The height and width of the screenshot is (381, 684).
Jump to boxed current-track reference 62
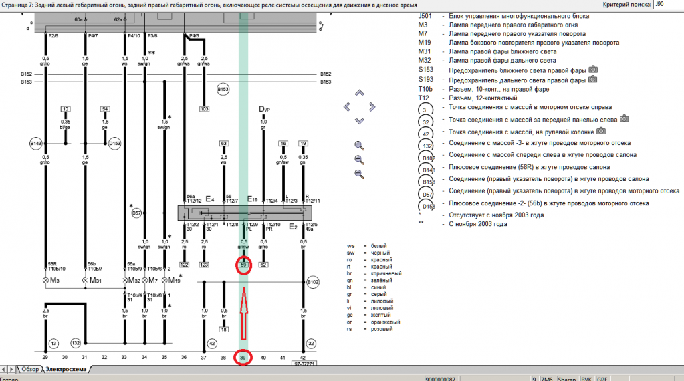(263, 265)
